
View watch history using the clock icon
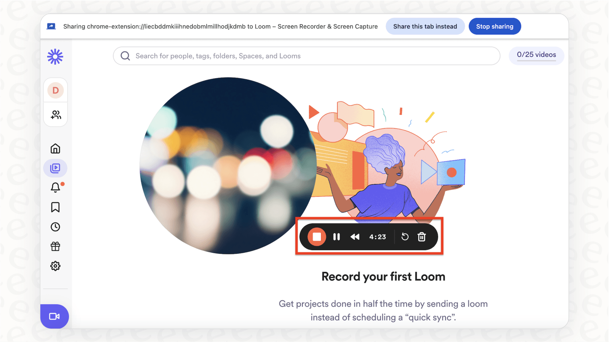coord(55,227)
